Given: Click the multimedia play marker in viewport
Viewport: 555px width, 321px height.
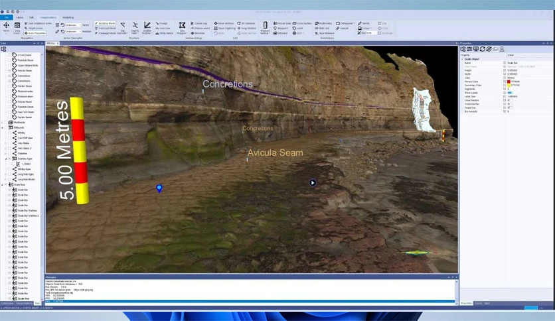Looking at the screenshot, I should 313,183.
